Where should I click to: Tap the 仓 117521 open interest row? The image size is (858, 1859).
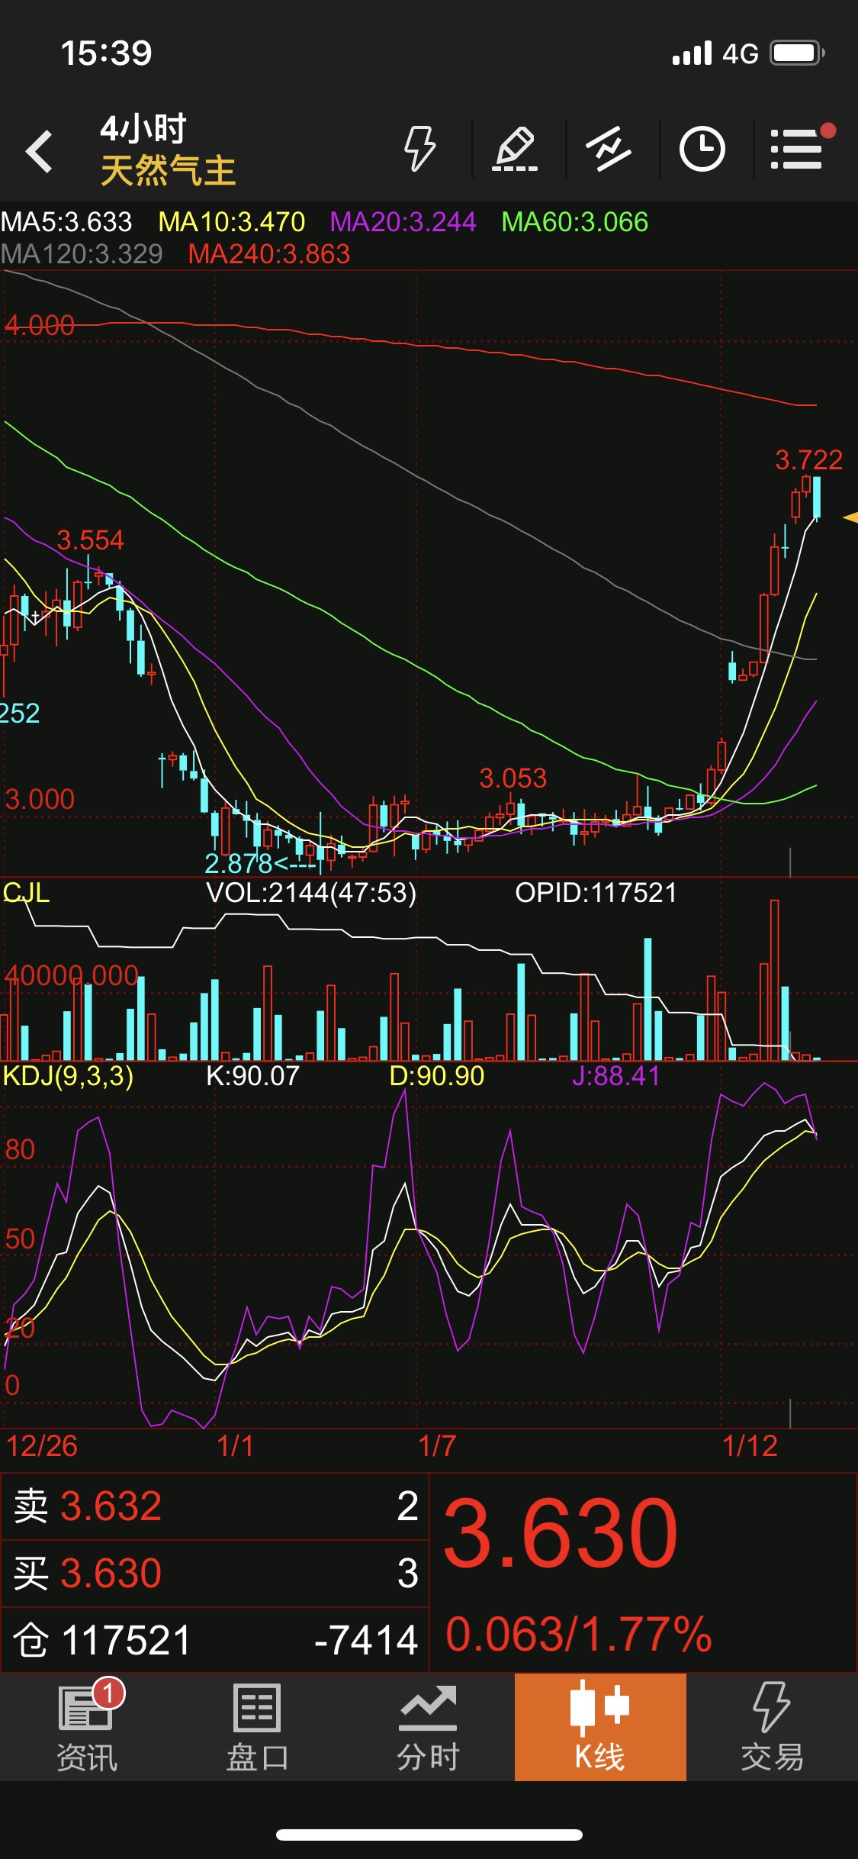tap(215, 1639)
